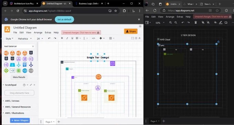Refresh the page in Edge window

coord(155,10)
